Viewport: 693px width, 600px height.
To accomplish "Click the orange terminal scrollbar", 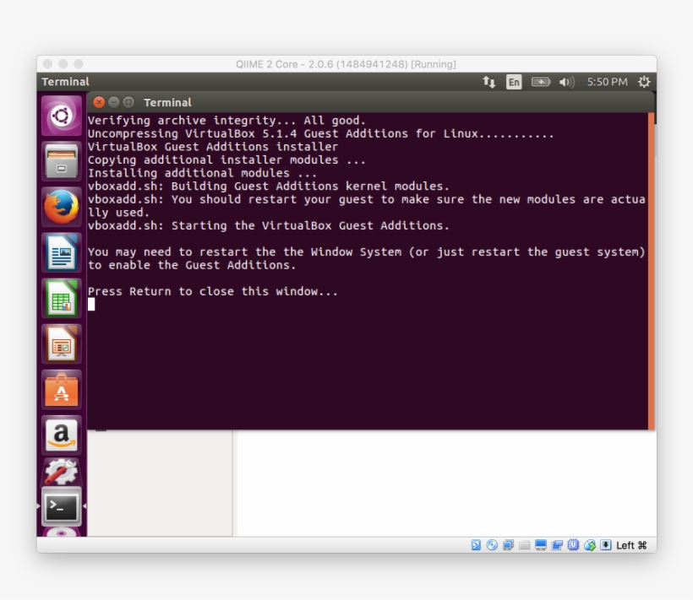I will [651, 270].
